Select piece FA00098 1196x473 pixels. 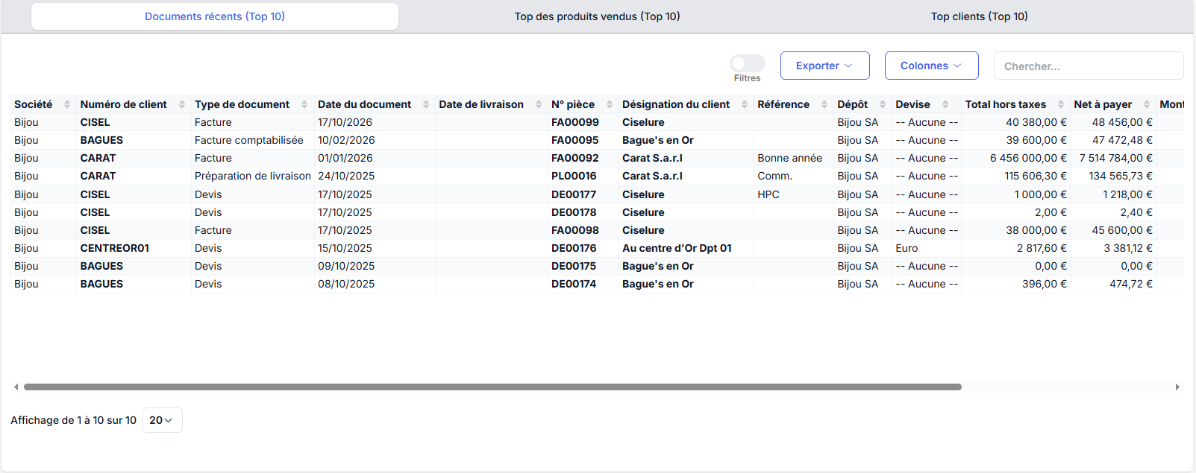coord(574,230)
